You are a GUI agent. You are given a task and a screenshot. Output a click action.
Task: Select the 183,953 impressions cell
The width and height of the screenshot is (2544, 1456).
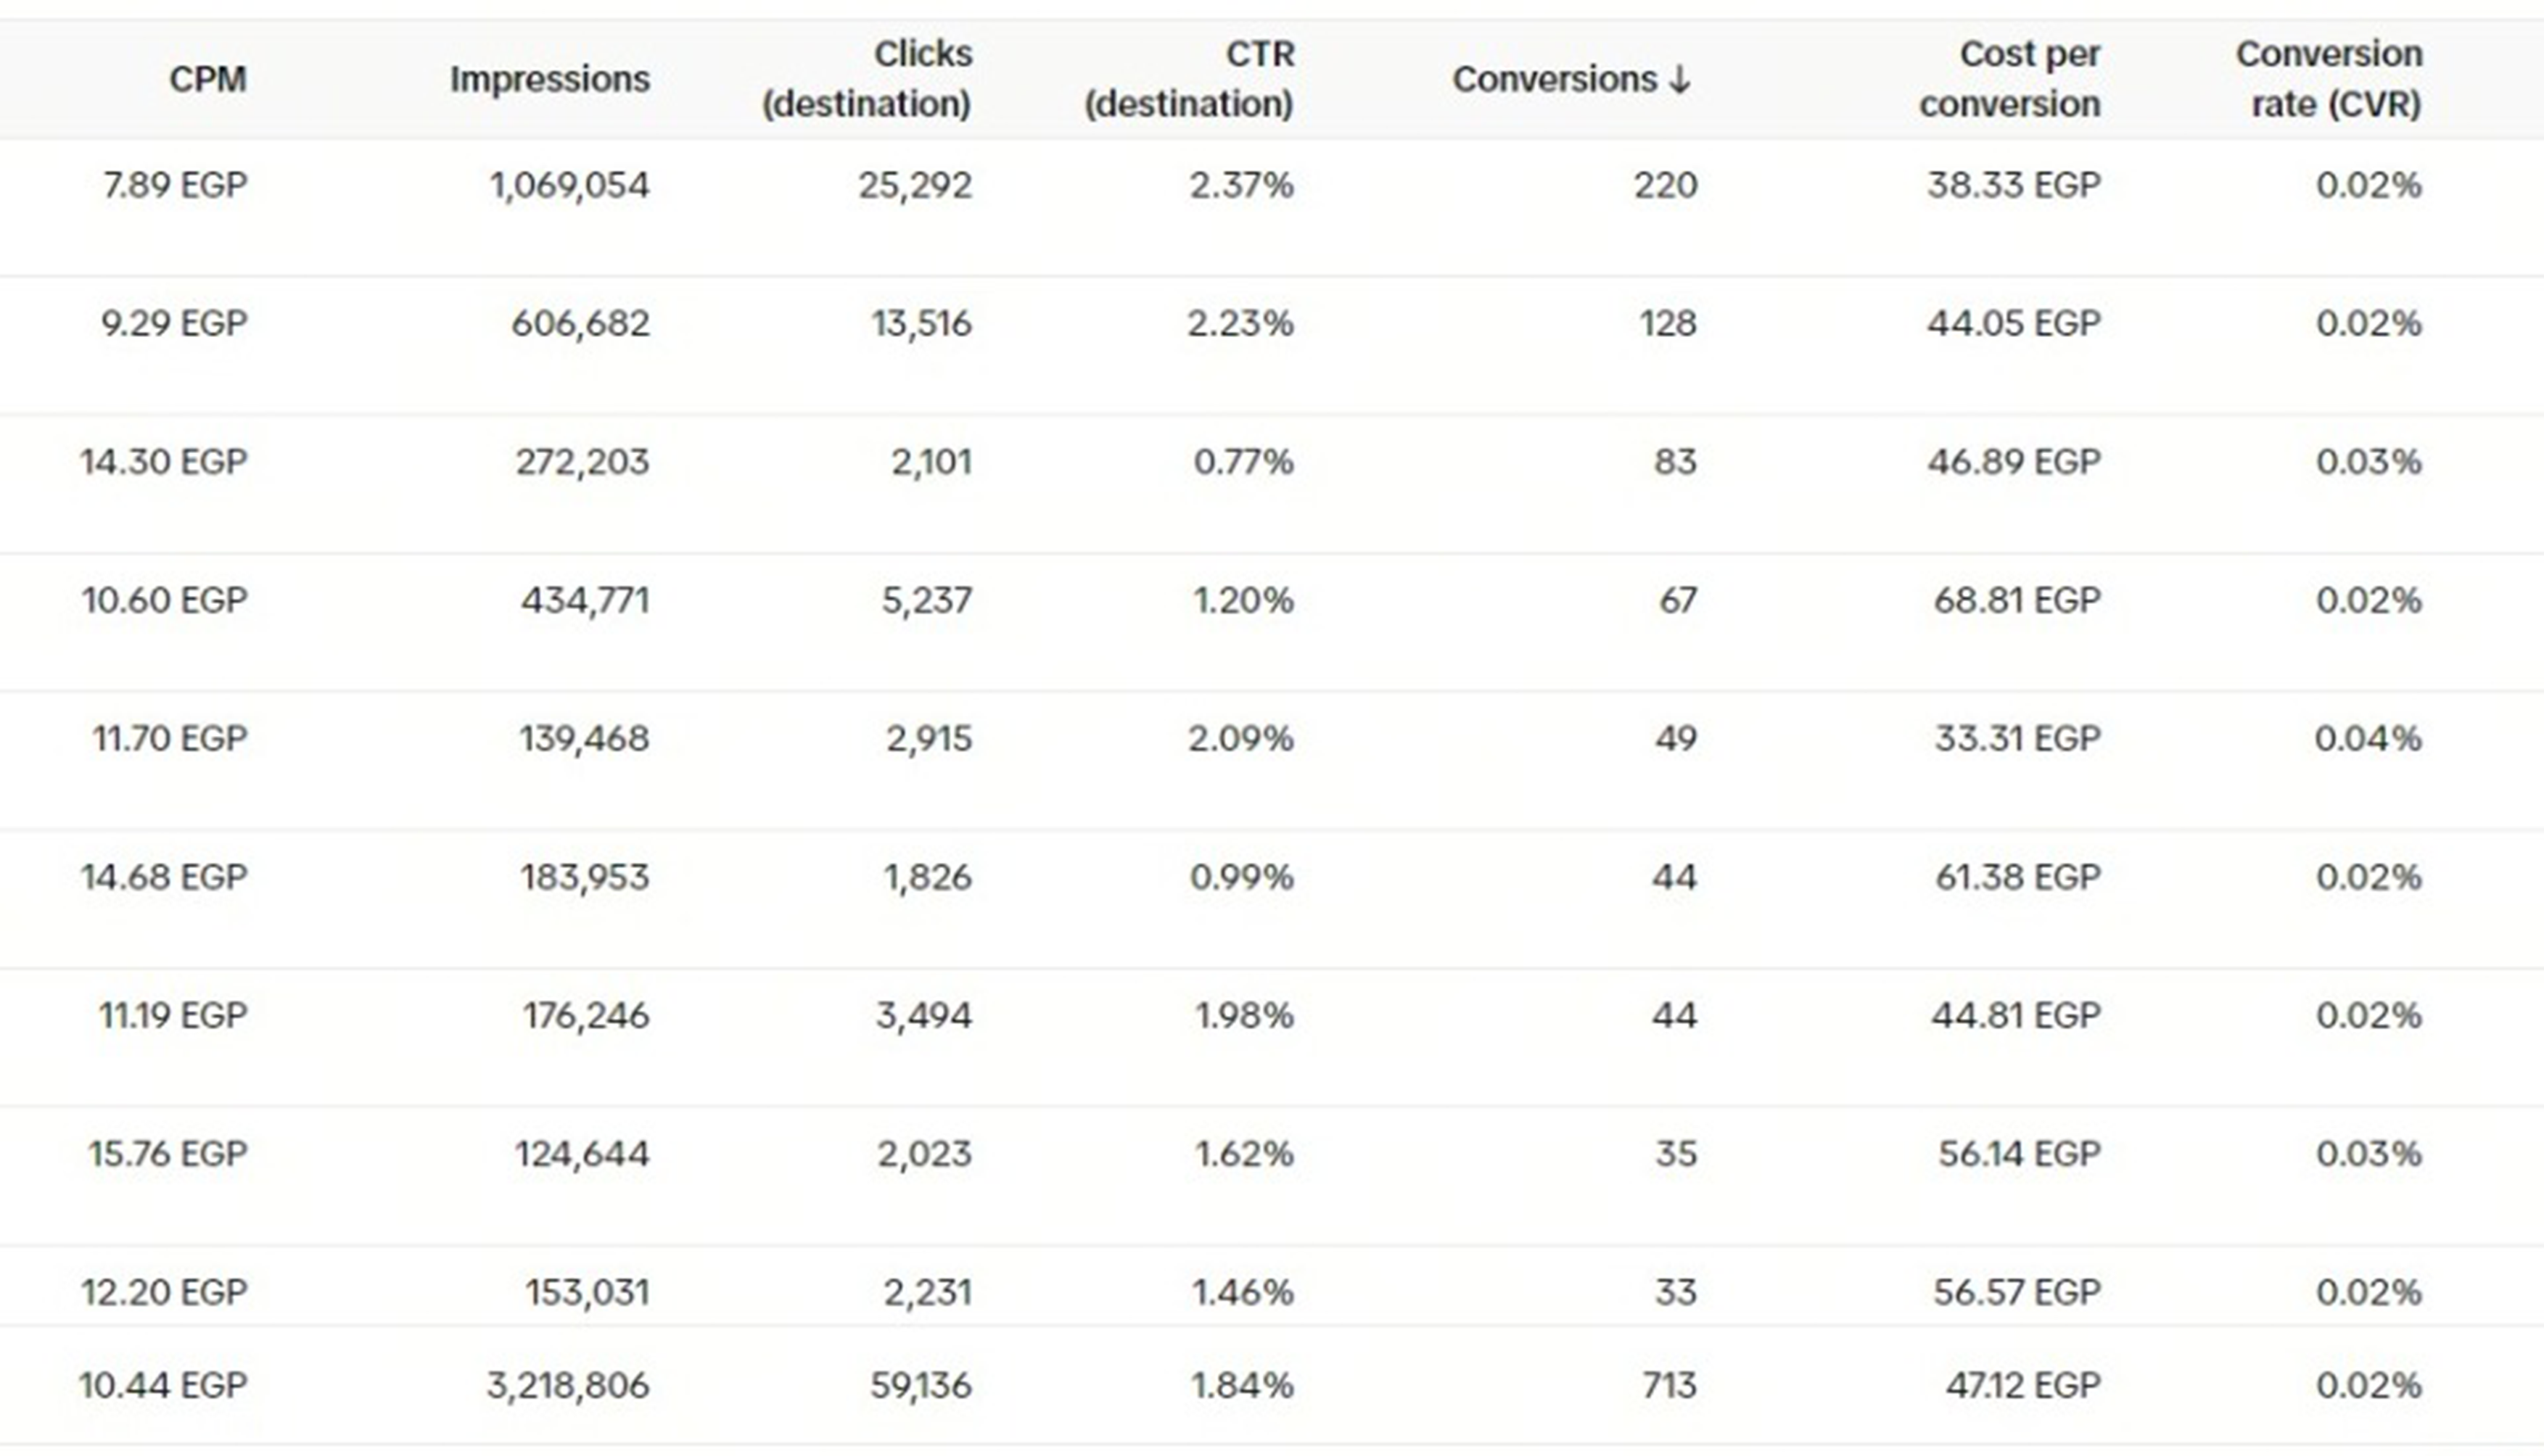584,877
